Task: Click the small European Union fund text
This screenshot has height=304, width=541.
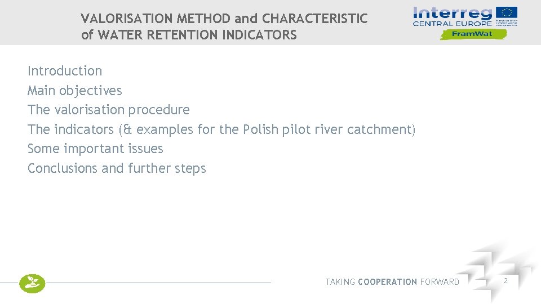Action: pyautogui.click(x=506, y=23)
